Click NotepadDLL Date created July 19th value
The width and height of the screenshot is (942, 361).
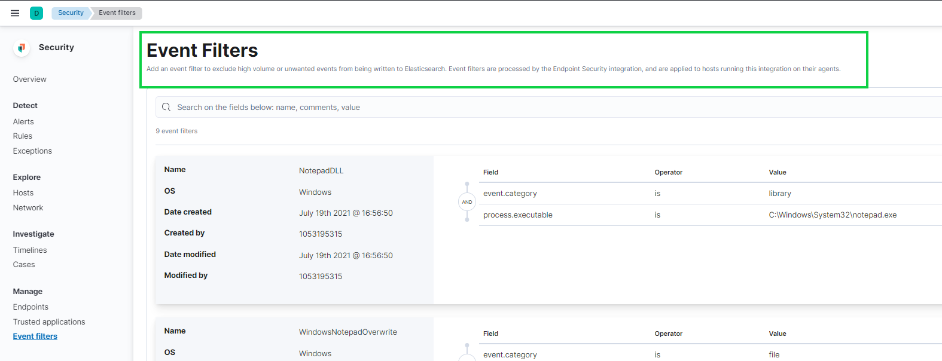(x=346, y=213)
